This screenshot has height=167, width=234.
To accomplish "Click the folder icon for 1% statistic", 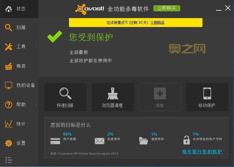I will click(x=143, y=141).
